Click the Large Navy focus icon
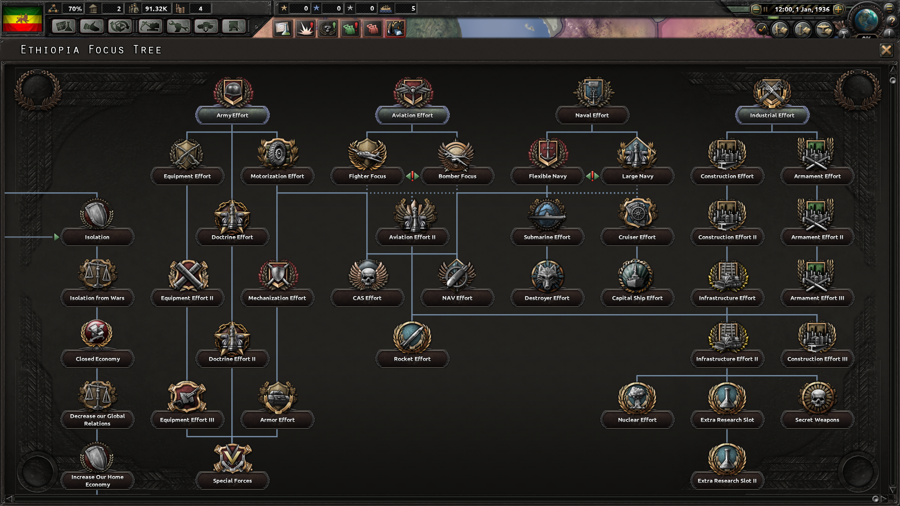 (637, 154)
